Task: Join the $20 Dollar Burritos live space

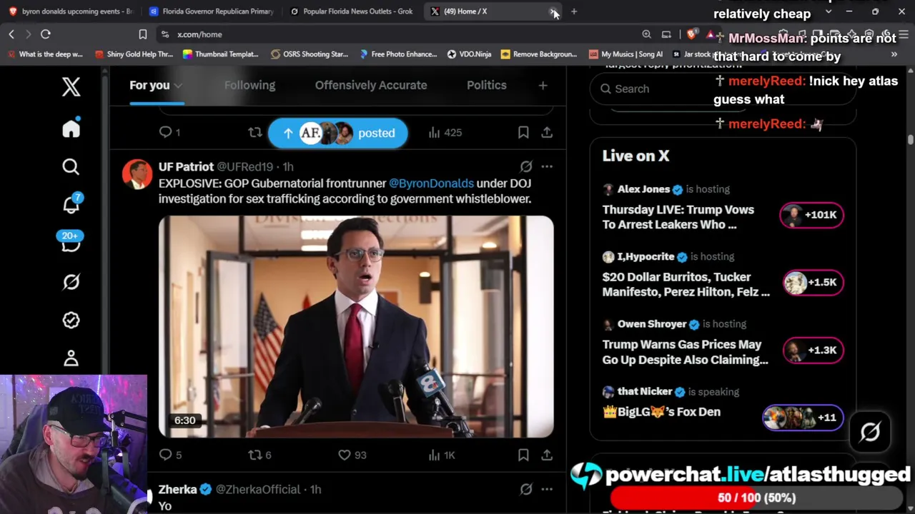Action: [686, 284]
